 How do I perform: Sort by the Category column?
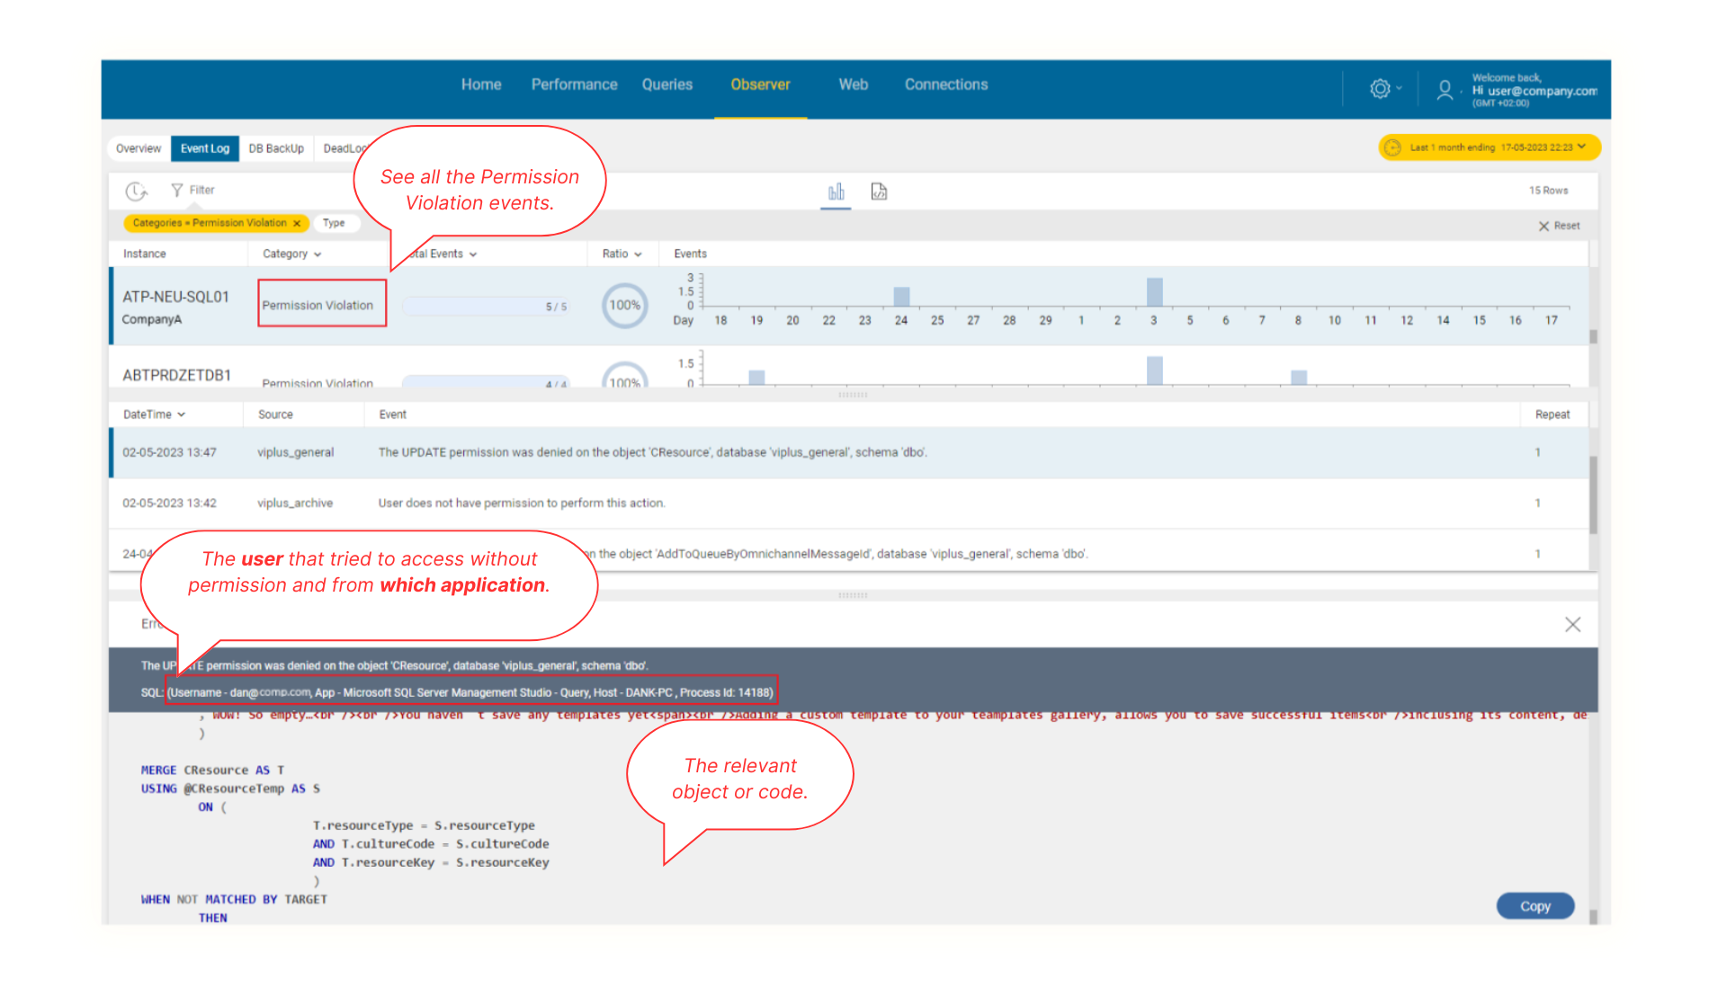(291, 254)
